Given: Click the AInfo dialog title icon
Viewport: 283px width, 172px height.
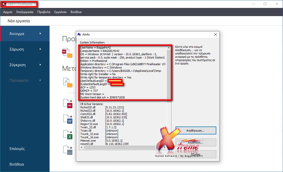Looking at the screenshot, I should click(x=79, y=34).
